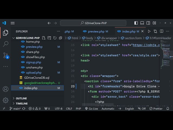This screenshot has height=130, width=173.
Task: Click the main branch in status bar
Action: (15, 109)
